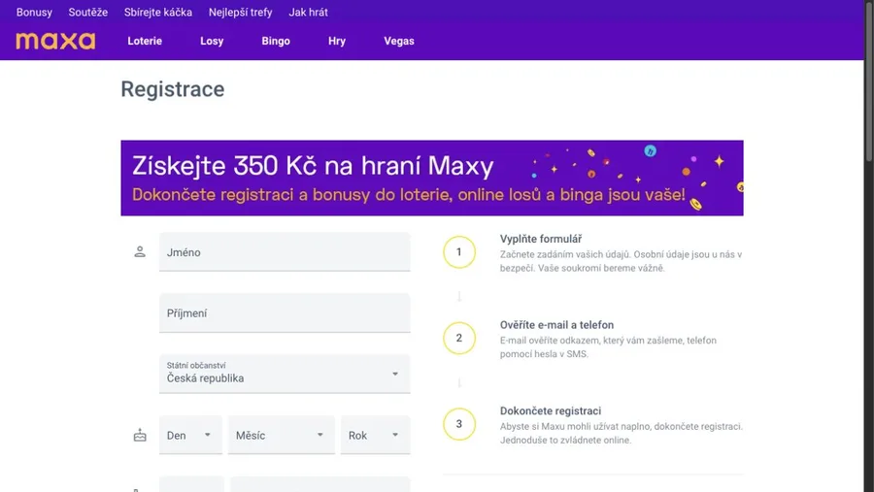The image size is (874, 492).
Task: Go to the Loterie section
Action: click(x=145, y=41)
